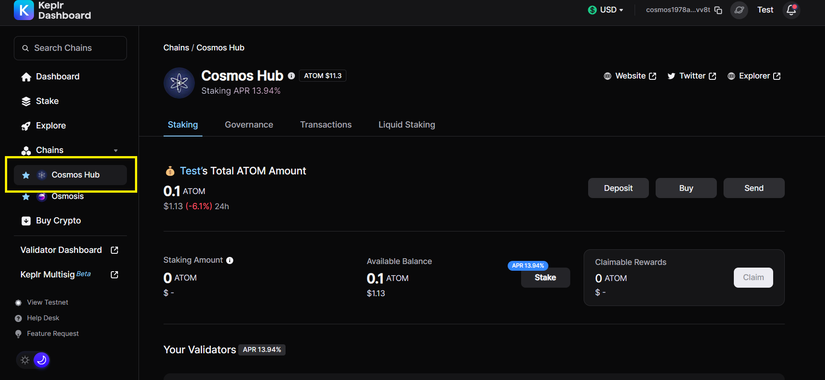Click the Stake layers icon in the sidebar

pos(26,101)
